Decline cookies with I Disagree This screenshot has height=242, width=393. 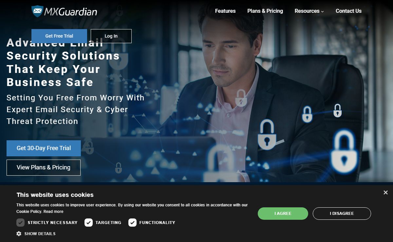[342, 213]
